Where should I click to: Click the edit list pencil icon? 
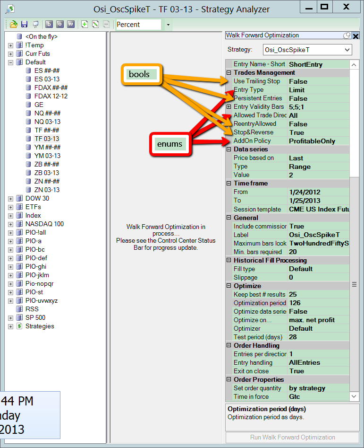click(x=95, y=25)
